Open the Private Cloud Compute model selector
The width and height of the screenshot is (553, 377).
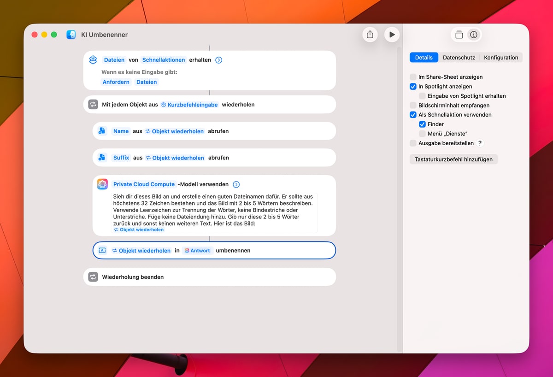click(144, 184)
